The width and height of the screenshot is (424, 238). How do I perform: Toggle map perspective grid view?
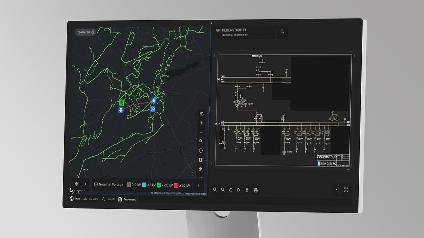pyautogui.click(x=201, y=114)
